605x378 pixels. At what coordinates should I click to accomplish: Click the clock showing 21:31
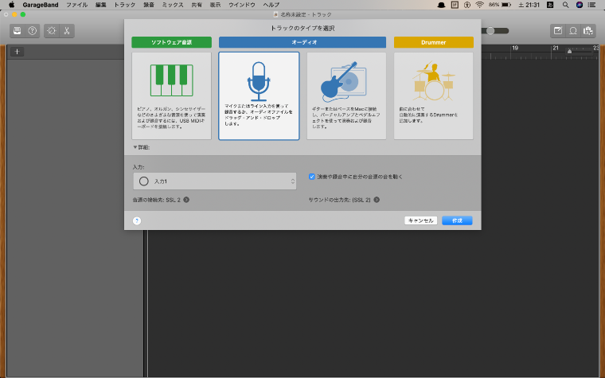click(x=529, y=5)
